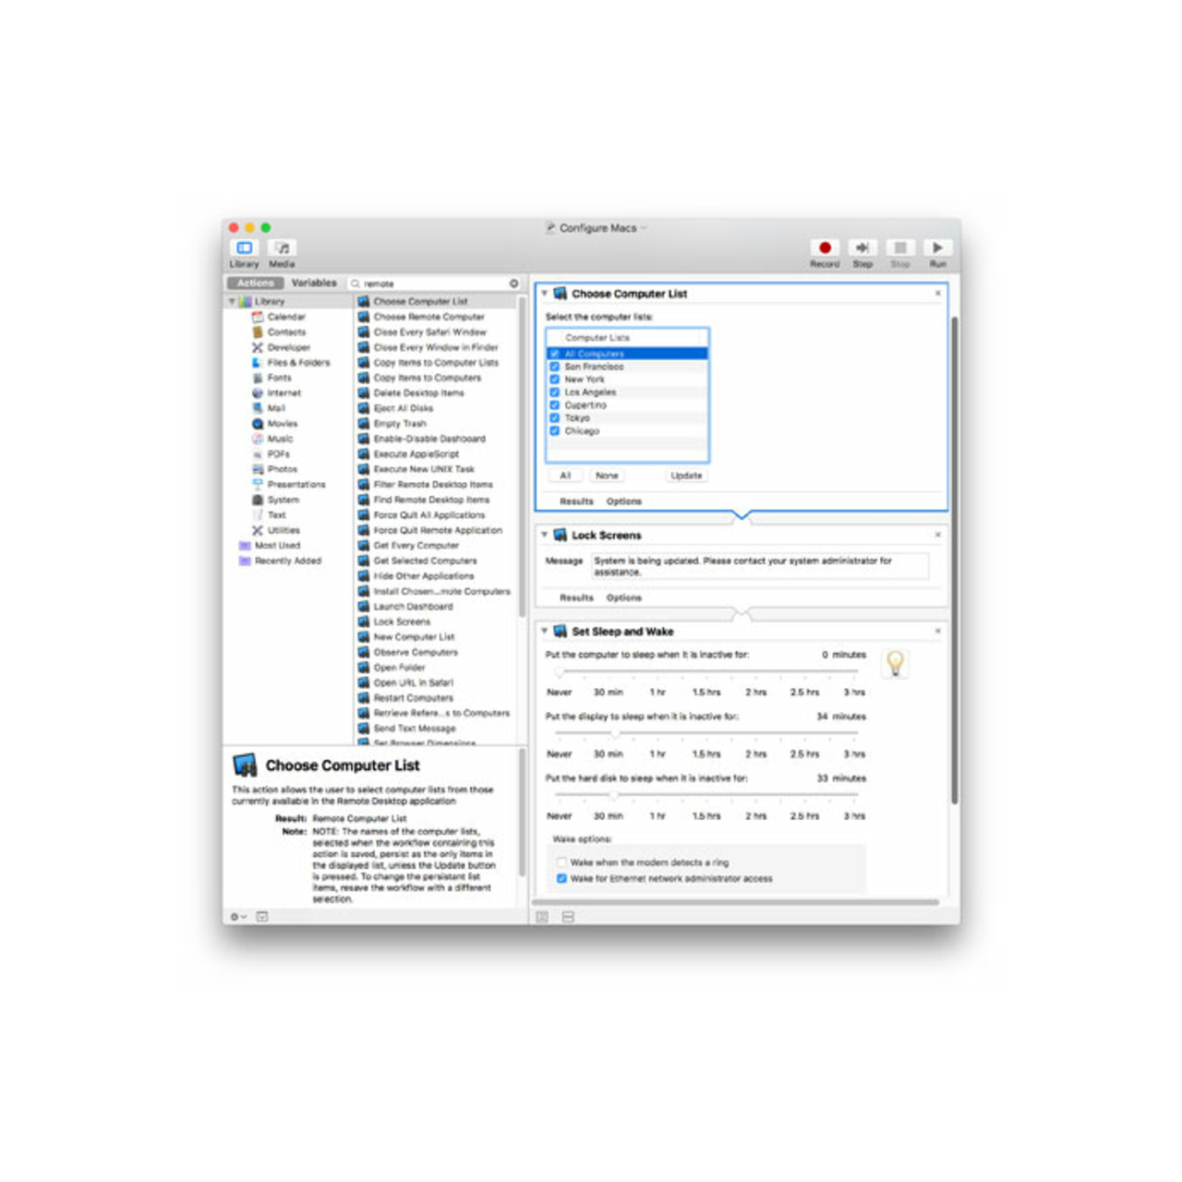The image size is (1182, 1182).
Task: Click the Record icon in the toolbar
Action: coord(825,247)
